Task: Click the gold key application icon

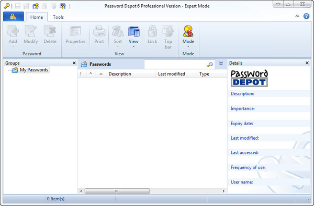Action: click(7, 6)
